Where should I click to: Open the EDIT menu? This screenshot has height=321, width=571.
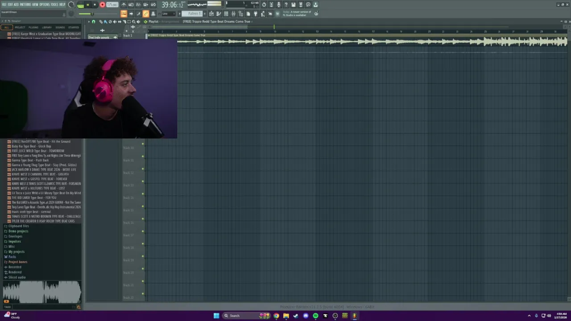(10, 4)
